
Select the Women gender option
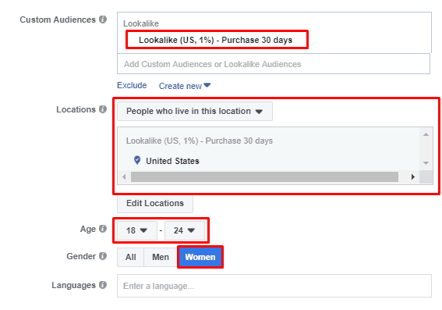[x=200, y=257]
